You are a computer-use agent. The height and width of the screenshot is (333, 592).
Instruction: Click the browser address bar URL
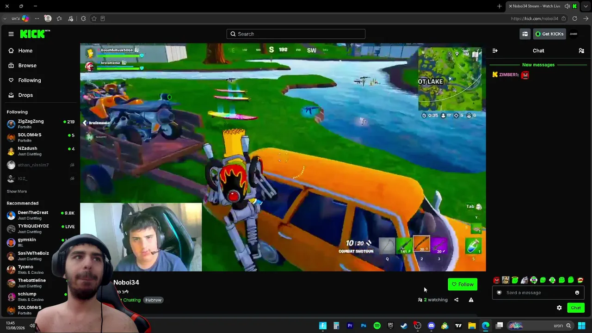coord(535,18)
